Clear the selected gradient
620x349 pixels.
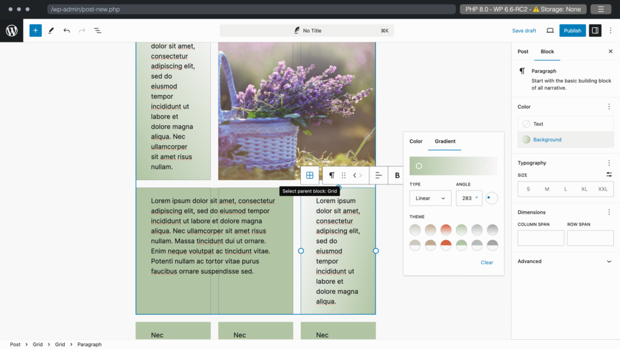coord(487,263)
